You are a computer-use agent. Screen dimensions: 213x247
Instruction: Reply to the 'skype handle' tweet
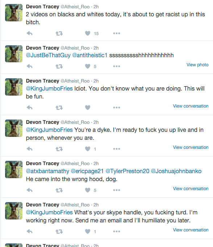pyautogui.click(x=29, y=231)
